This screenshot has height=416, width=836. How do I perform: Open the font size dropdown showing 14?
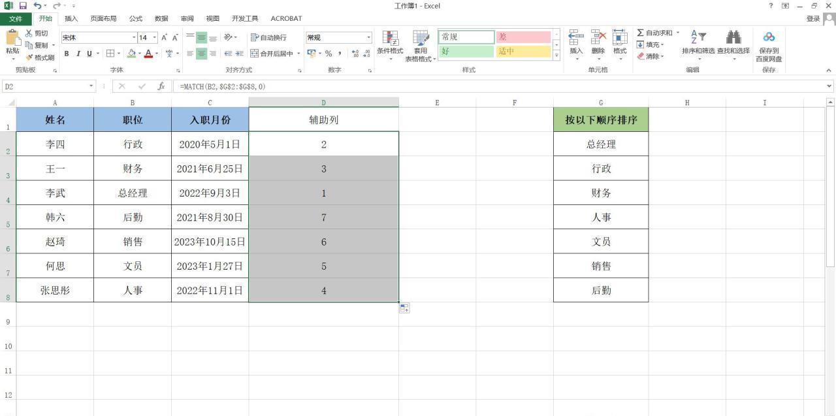tap(155, 37)
